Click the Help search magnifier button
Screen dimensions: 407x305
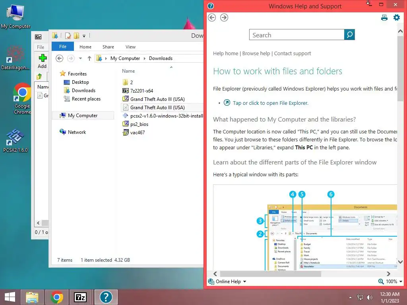click(x=349, y=35)
